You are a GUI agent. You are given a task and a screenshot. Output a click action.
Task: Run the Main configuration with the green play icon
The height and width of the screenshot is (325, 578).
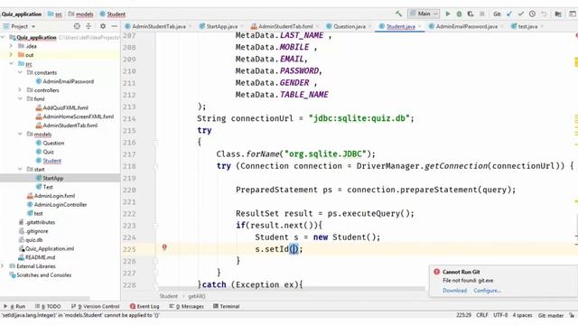448,14
